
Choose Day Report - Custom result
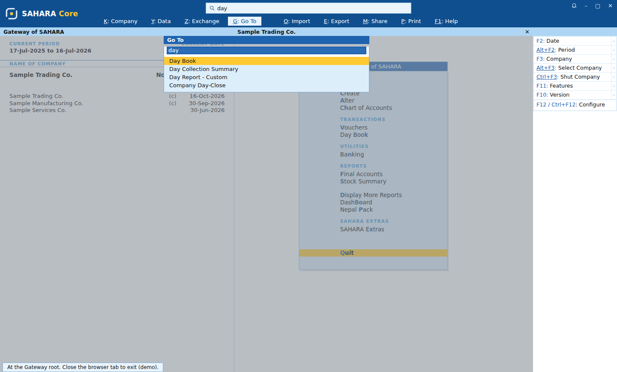click(x=267, y=77)
